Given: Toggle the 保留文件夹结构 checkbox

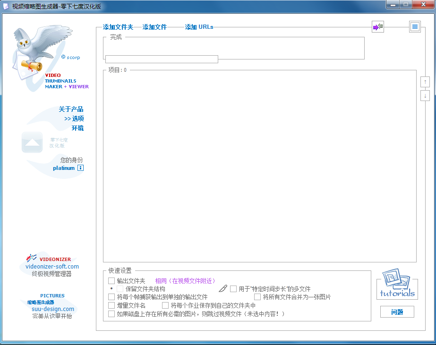Looking at the screenshot, I should tap(120, 289).
